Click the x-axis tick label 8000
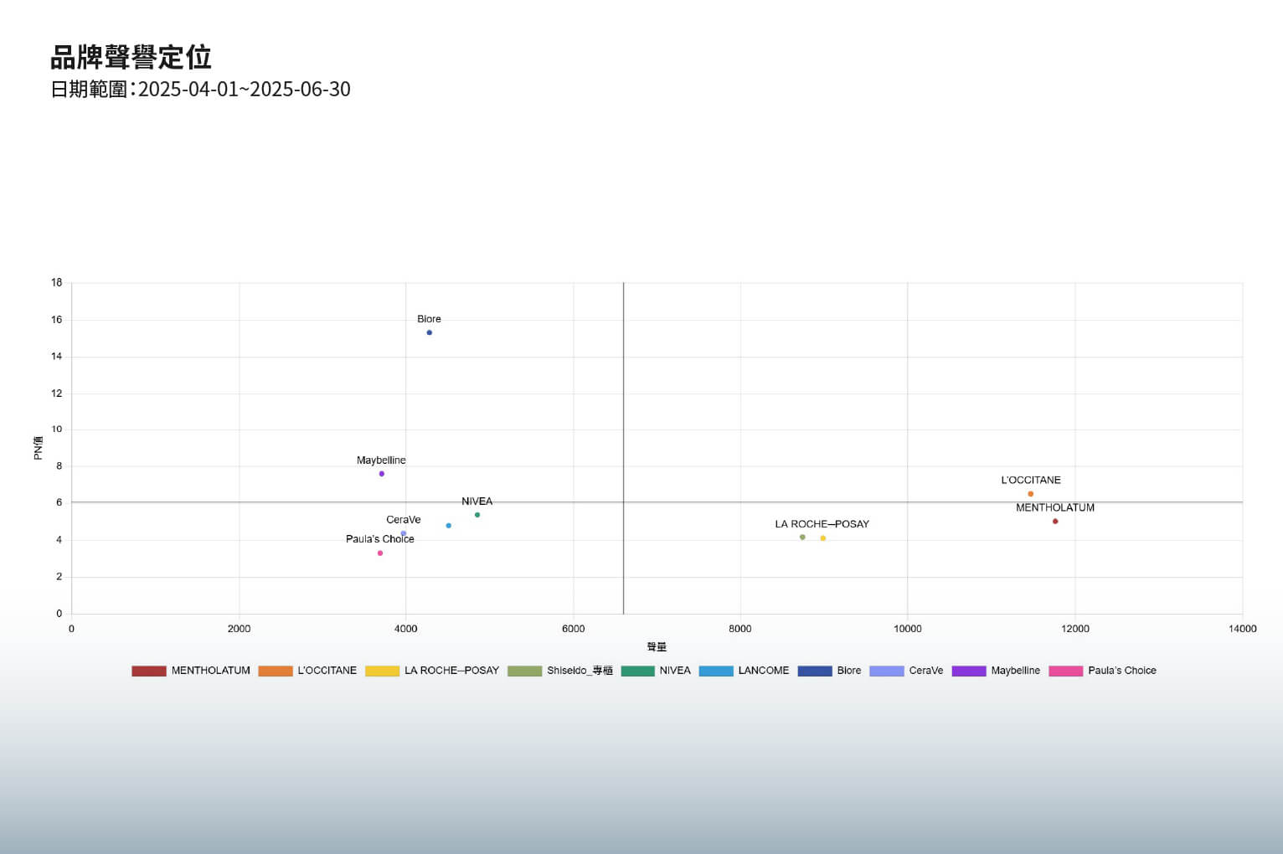Screen dimensions: 1283x854 (740, 629)
